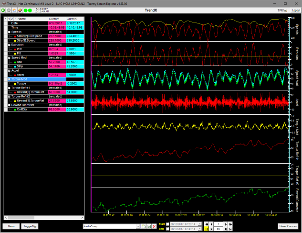
Task: Click the time span field showing 60
Action: [219, 229]
